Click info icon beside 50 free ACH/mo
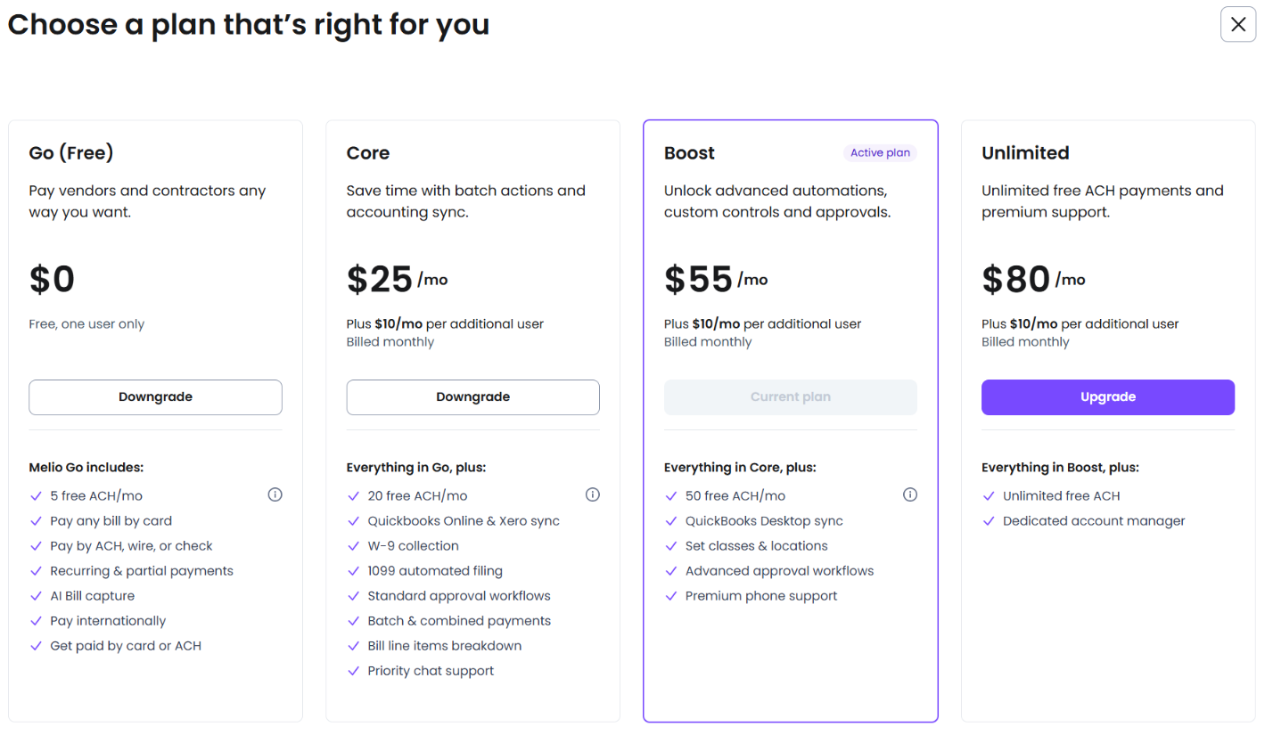 pyautogui.click(x=910, y=494)
